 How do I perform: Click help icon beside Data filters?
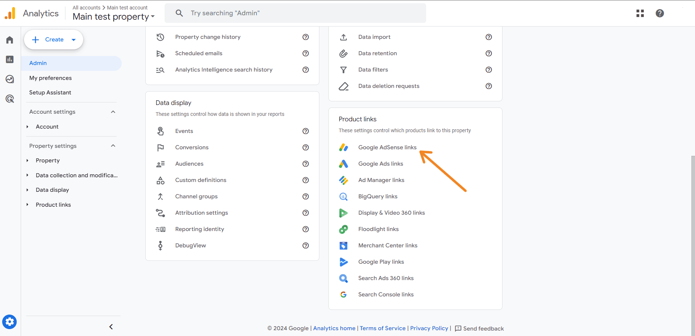(x=489, y=70)
